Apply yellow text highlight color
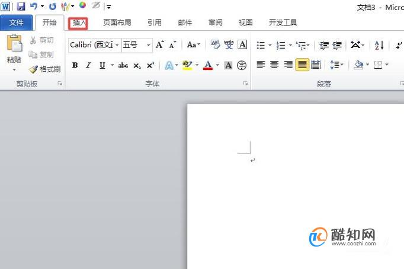Viewport: 404px width, 269px height. (187, 65)
